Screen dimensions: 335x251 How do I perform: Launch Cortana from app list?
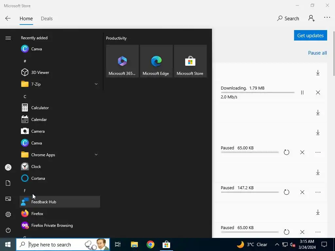point(60,178)
